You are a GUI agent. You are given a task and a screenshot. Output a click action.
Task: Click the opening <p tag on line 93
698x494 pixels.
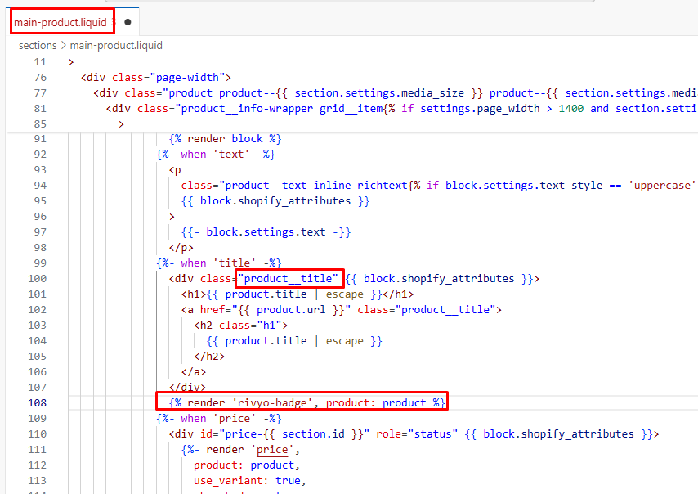coord(175,170)
